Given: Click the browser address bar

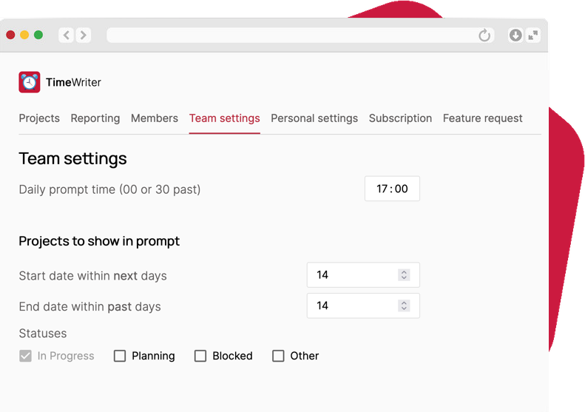Looking at the screenshot, I should click(291, 35).
